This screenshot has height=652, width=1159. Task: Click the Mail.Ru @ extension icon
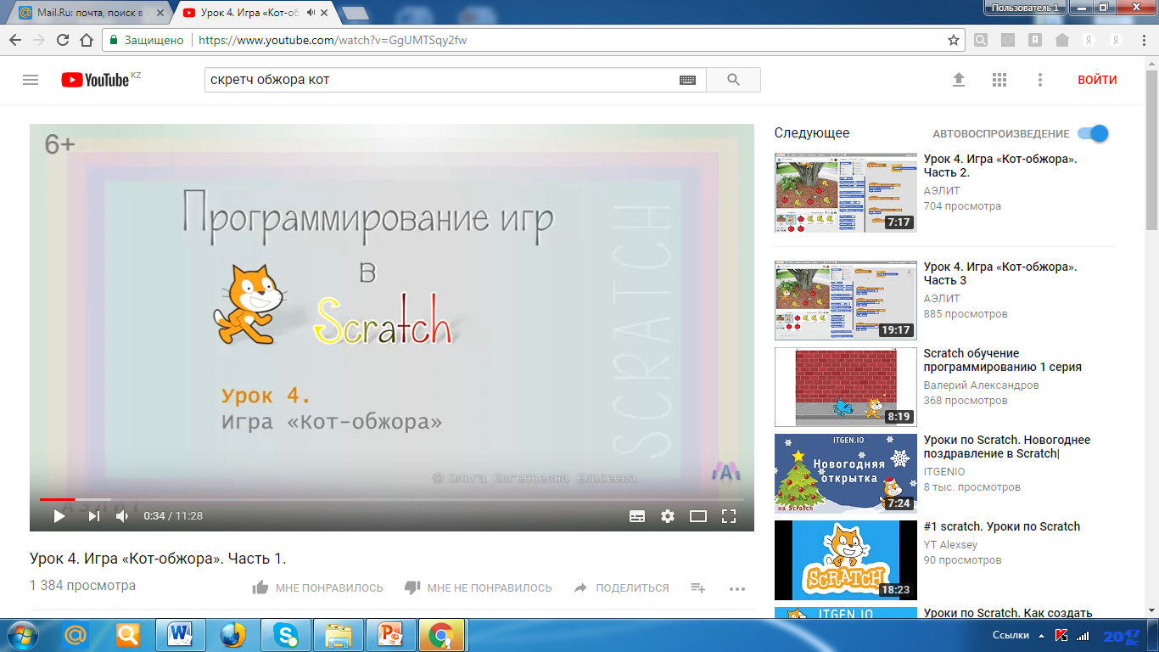pyautogui.click(x=1008, y=40)
